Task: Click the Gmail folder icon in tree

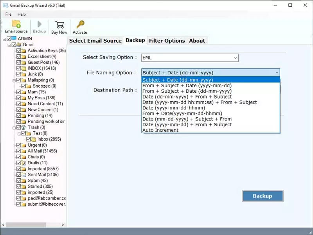Action: click(19, 45)
